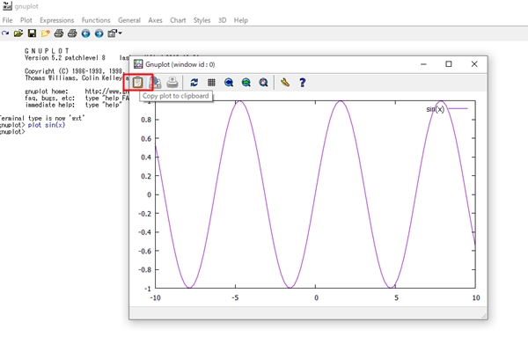Open the Chart menu
Viewport: 528px width, 337px height.
tap(178, 20)
